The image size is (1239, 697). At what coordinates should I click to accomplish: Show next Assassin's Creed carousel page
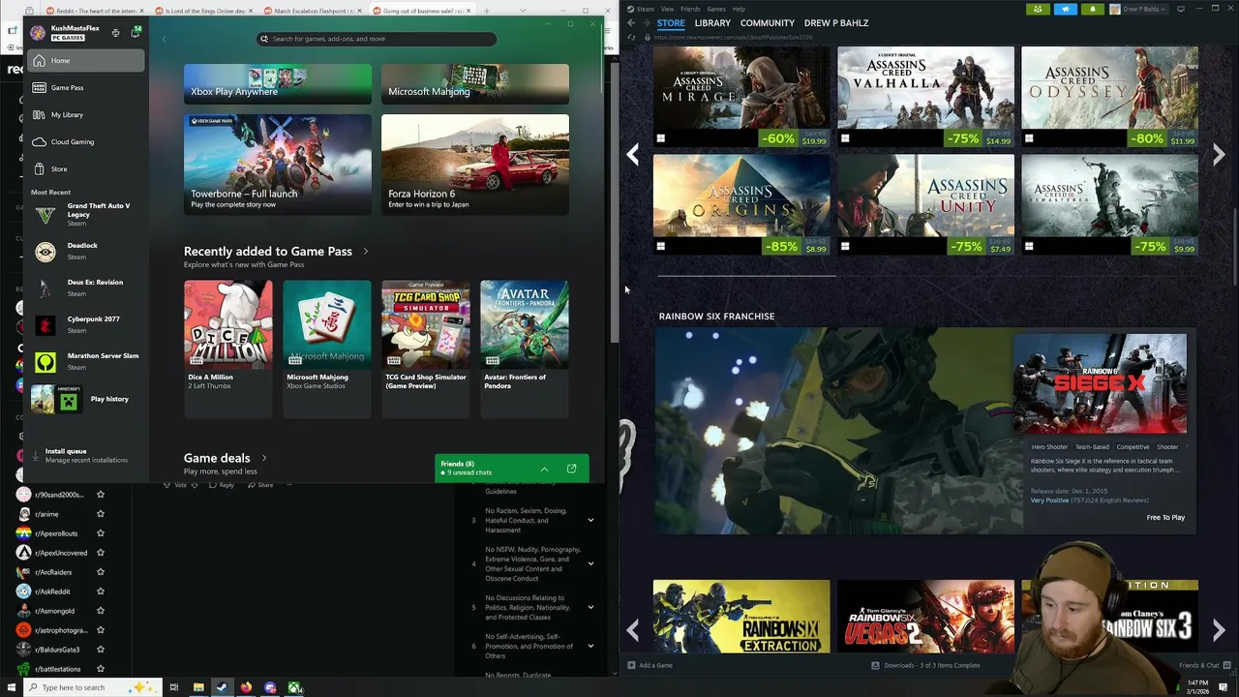(x=1219, y=154)
